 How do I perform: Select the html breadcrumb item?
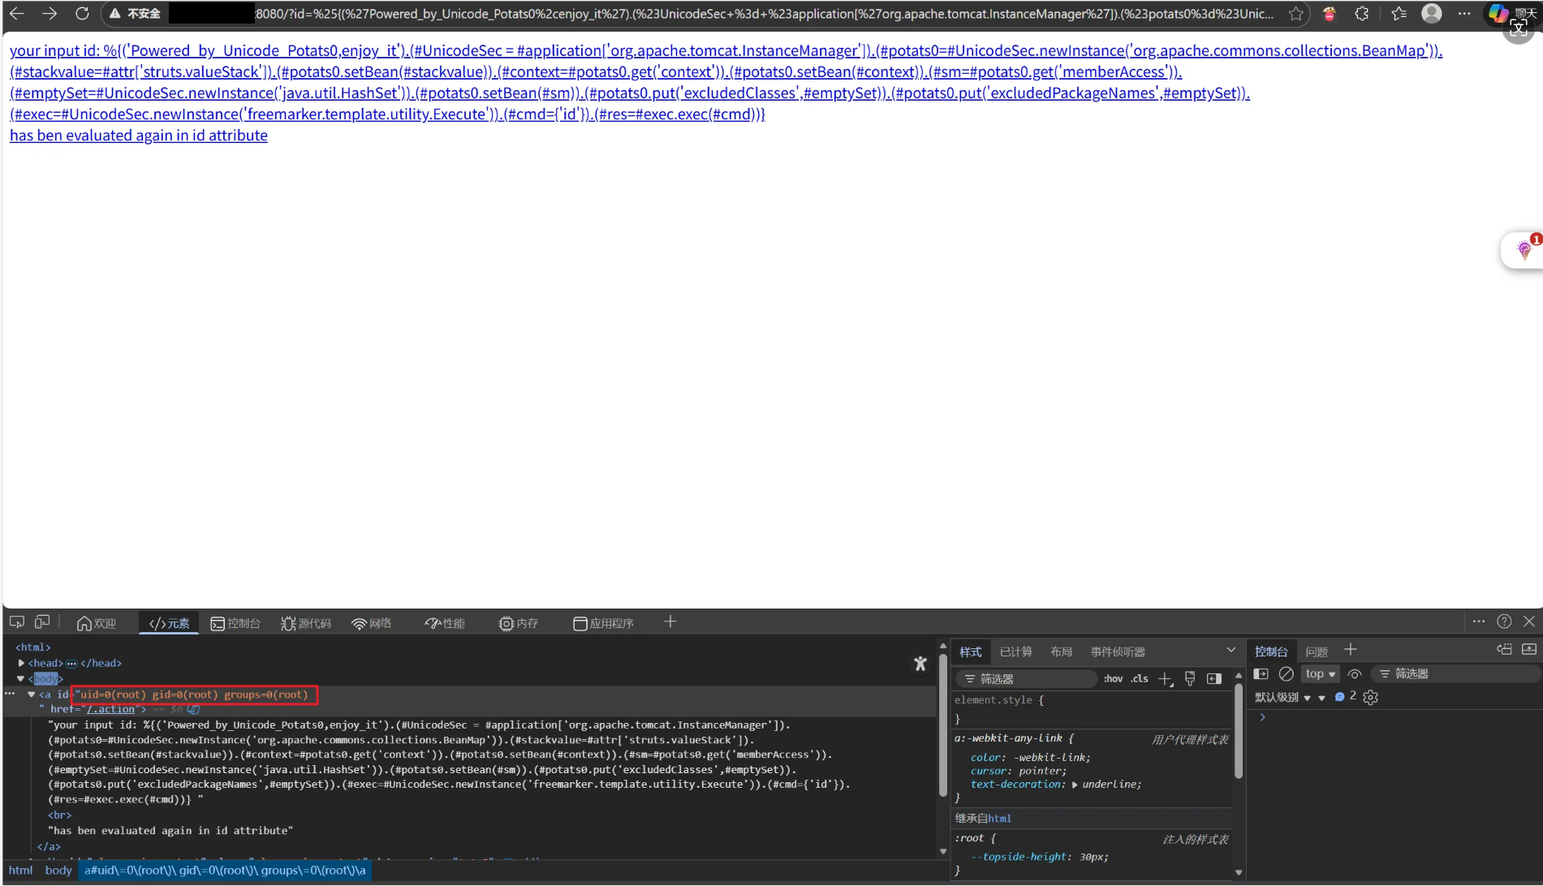20,871
